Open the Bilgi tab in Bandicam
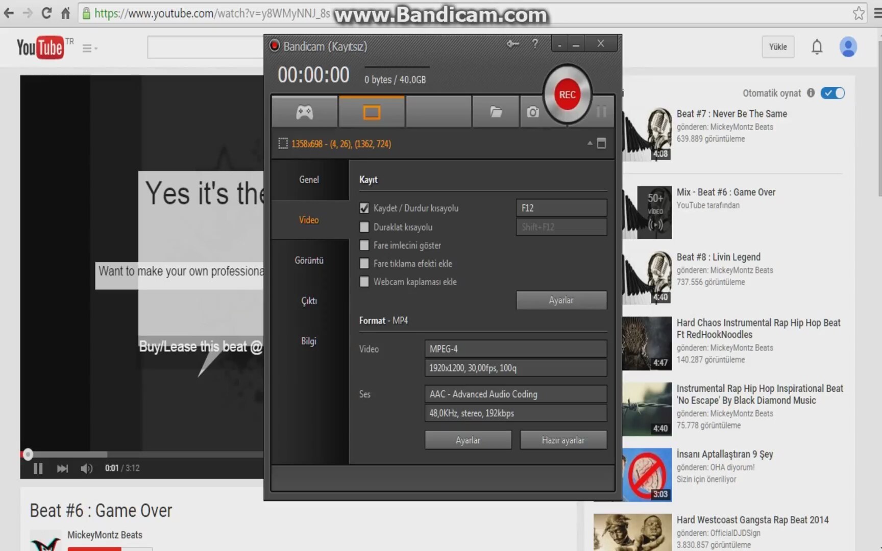The height and width of the screenshot is (551, 882). click(x=309, y=341)
